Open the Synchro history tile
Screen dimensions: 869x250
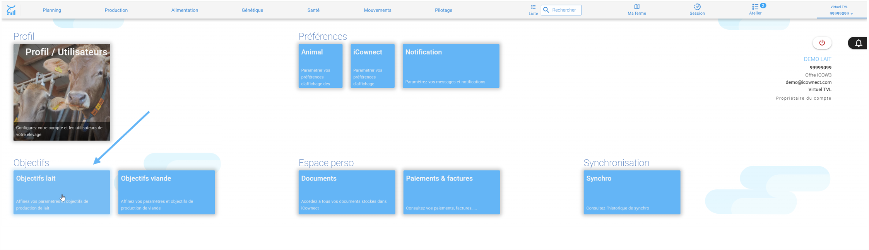pos(632,192)
